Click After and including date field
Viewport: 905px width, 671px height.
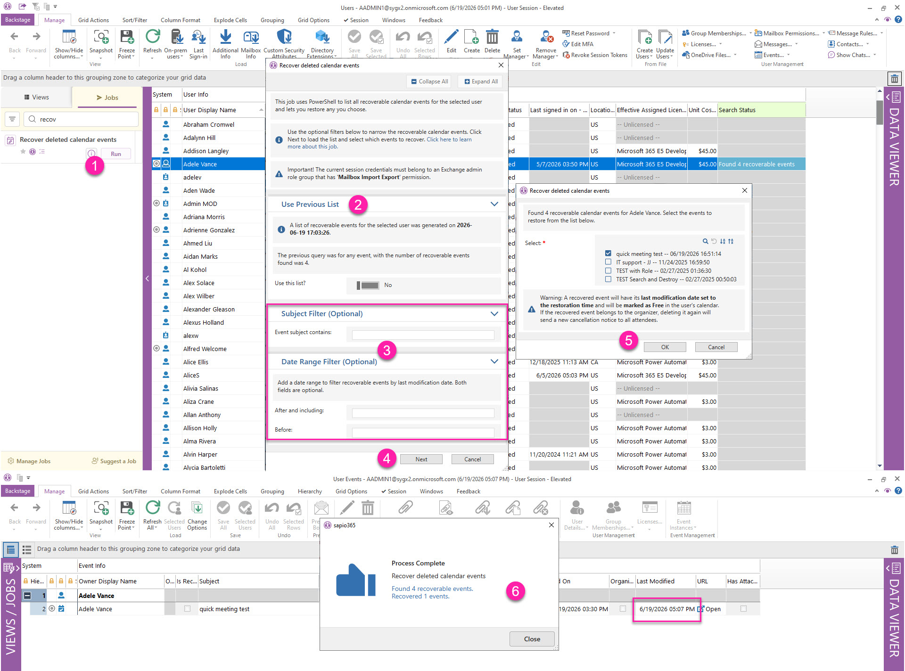click(x=423, y=413)
